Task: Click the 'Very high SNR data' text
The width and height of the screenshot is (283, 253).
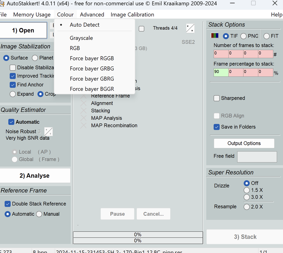Action: coord(27,138)
